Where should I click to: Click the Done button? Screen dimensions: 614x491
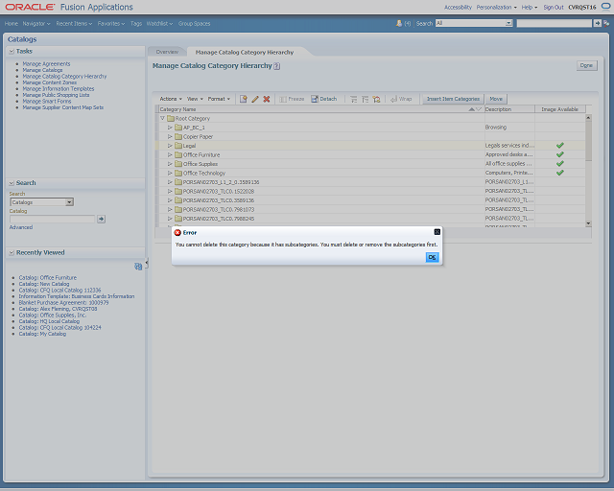(x=586, y=65)
